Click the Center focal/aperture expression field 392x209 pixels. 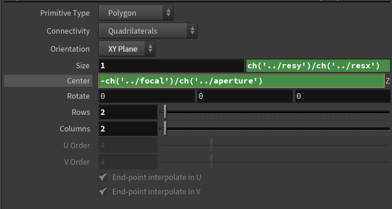coord(241,81)
